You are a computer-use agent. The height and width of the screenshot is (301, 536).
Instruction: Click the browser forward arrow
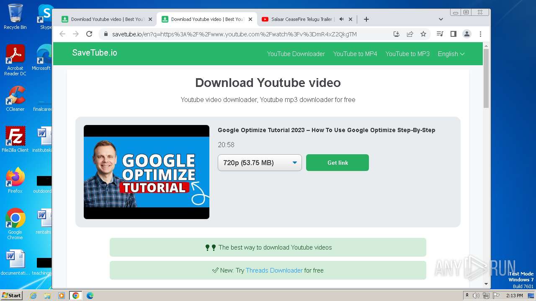click(x=76, y=34)
